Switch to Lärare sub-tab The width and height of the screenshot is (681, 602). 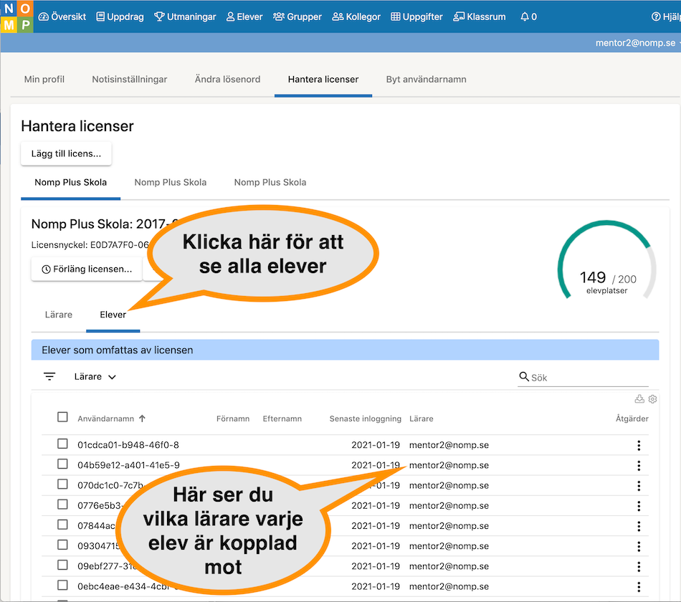(x=59, y=315)
